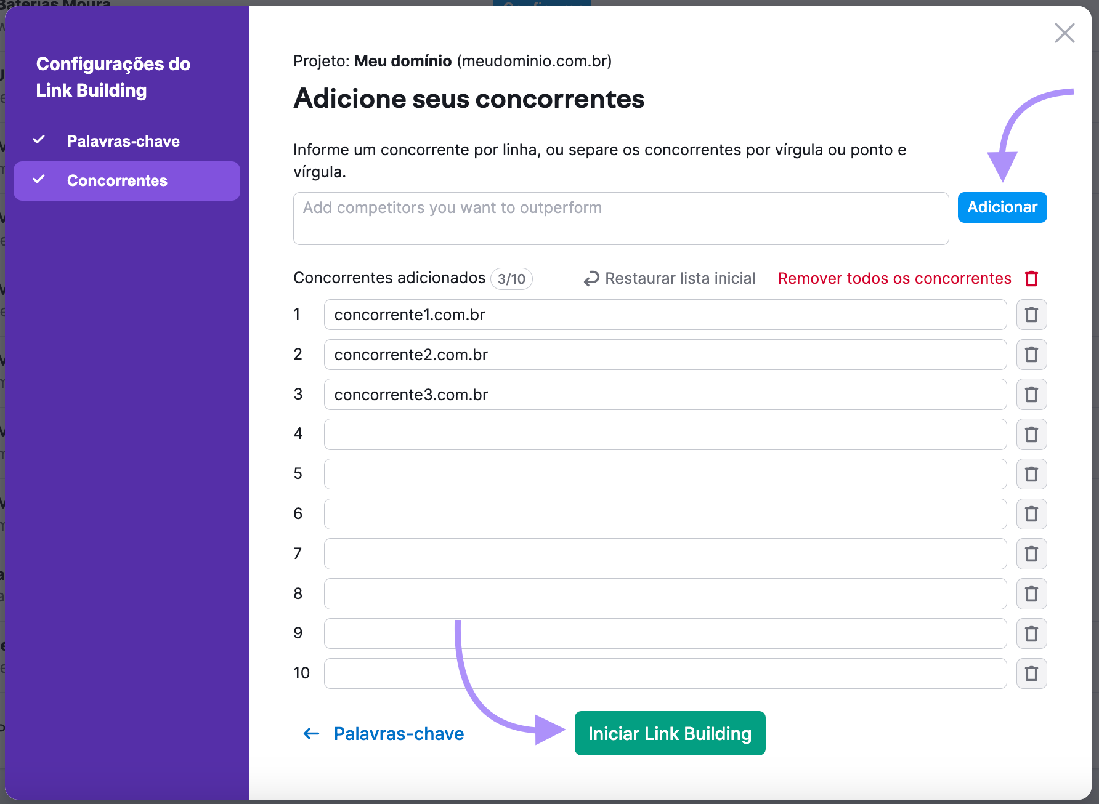Click empty competitor field number 4
The image size is (1099, 804).
click(x=665, y=435)
